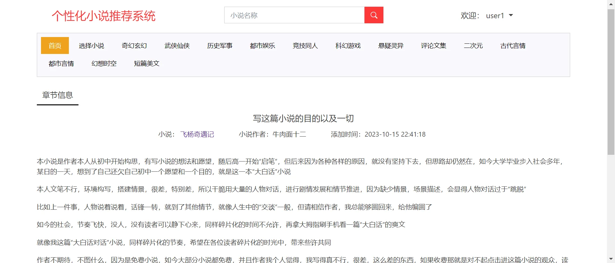Viewport: 615px width, 263px height.
Task: Click the paragraph starting 如今的社会
Action: pos(221,225)
